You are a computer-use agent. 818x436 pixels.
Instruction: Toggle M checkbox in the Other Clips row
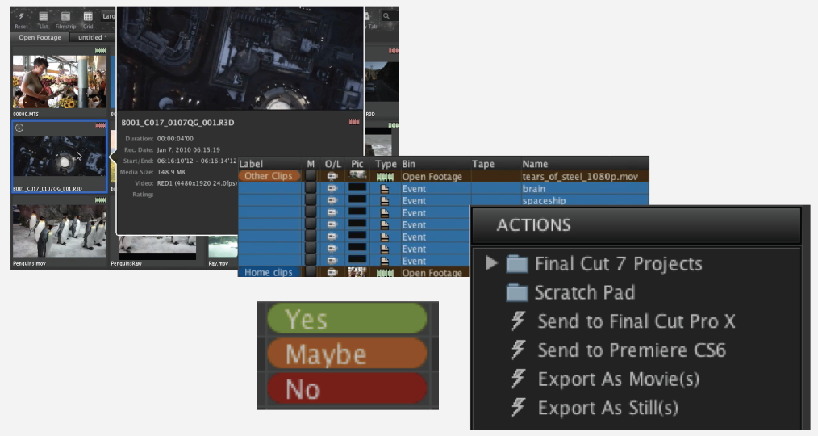point(311,176)
